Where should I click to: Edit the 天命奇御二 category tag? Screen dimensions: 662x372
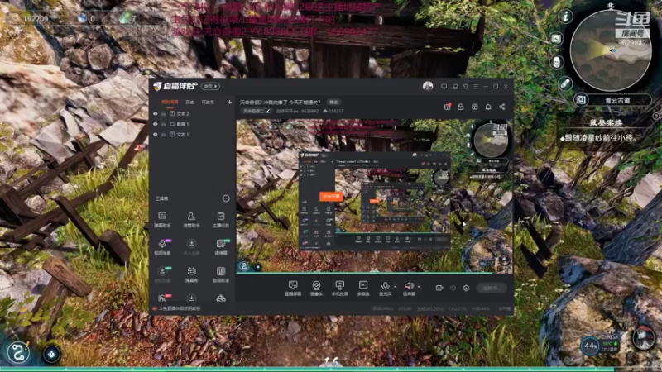[257, 111]
